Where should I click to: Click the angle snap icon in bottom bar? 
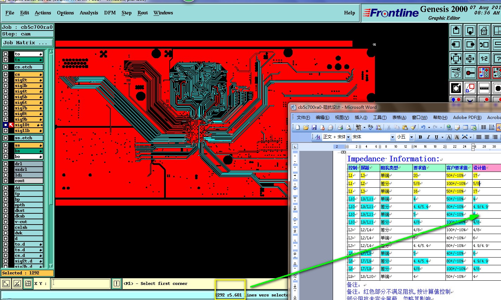click(17, 284)
